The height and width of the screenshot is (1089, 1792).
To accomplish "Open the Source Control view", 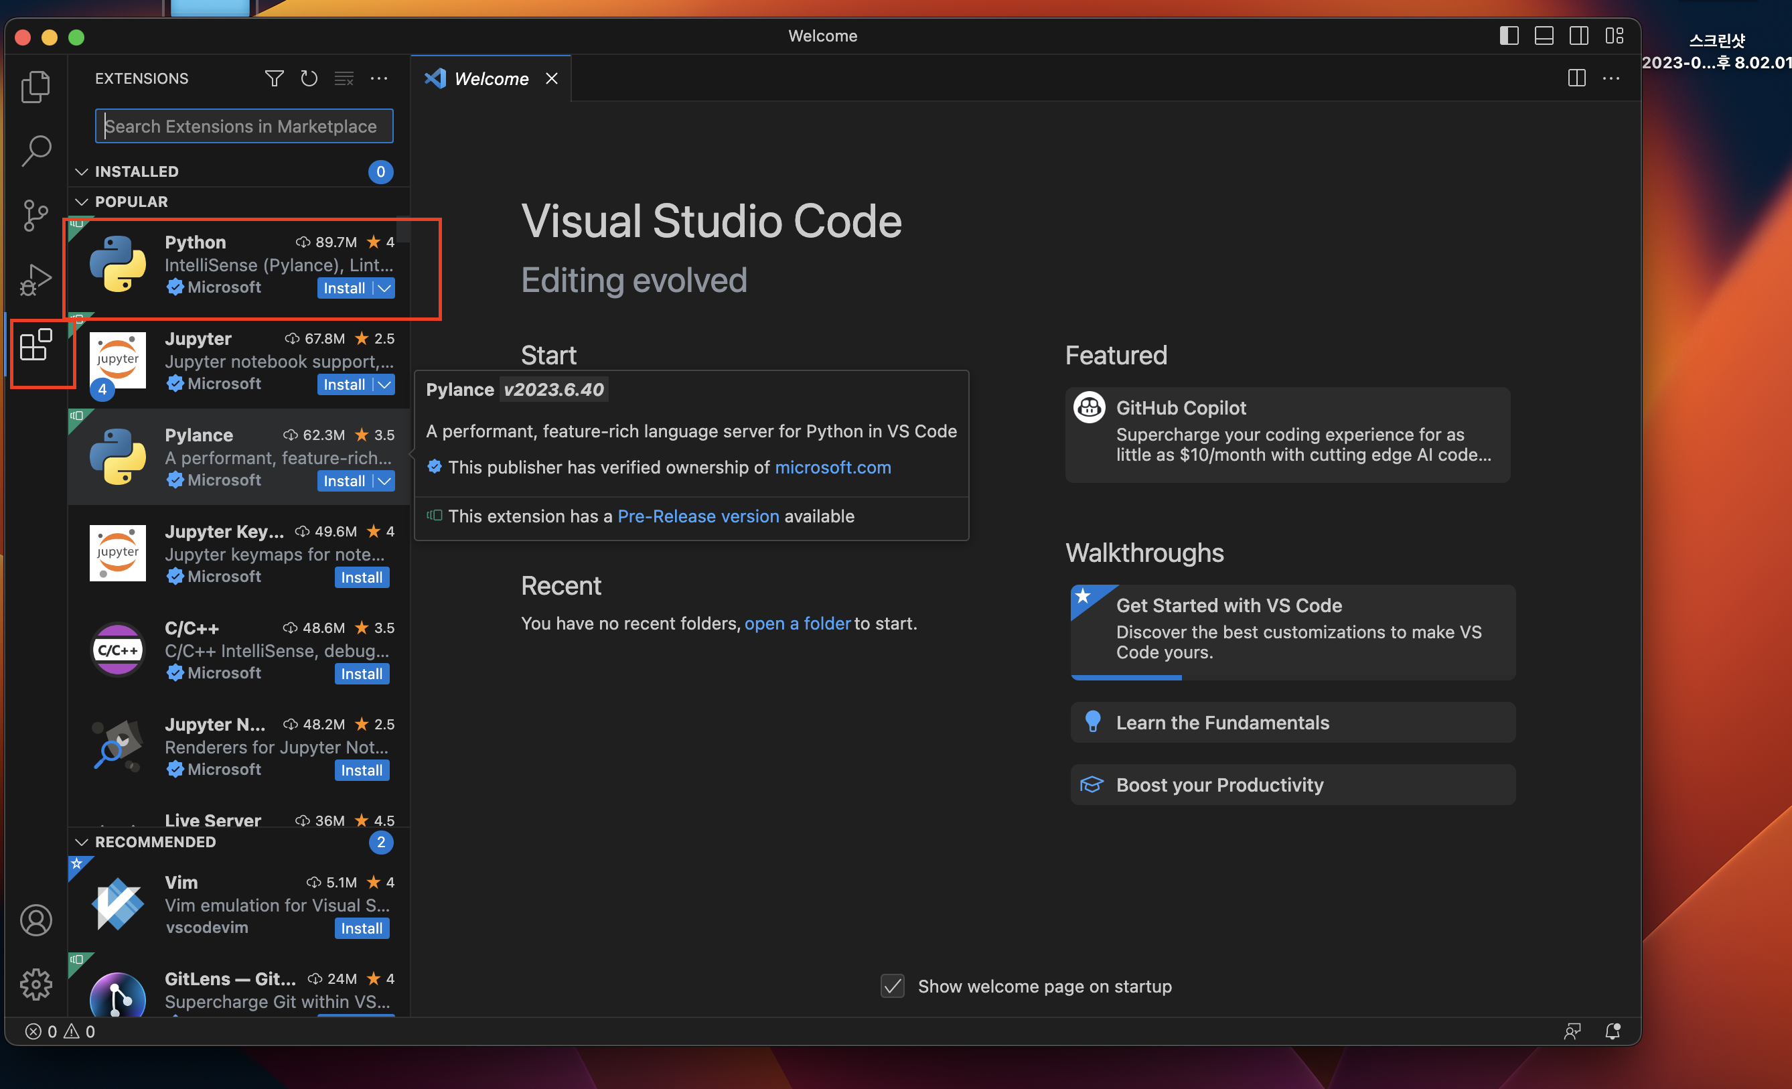I will click(x=35, y=216).
